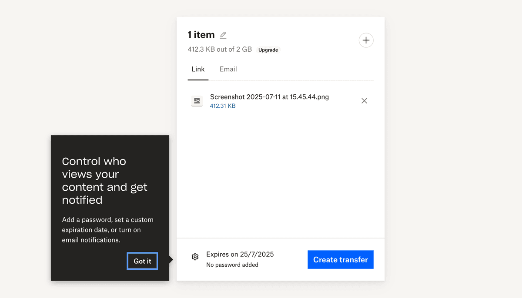Click the 412.31 KB file size link
Screen dimensions: 522x298
[223, 106]
